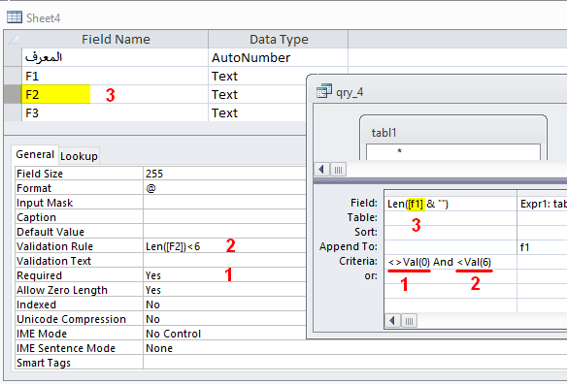Click the empty Caption property field
Image resolution: width=567 pixels, height=384 pixels.
[x=224, y=217]
